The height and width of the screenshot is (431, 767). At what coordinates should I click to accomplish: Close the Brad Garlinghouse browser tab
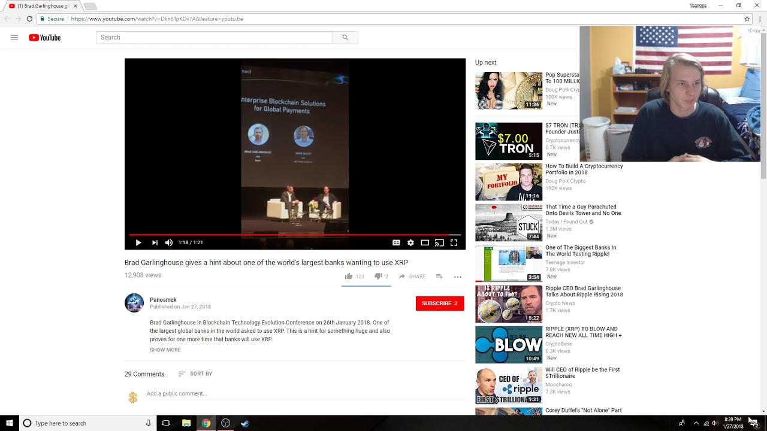coord(76,6)
